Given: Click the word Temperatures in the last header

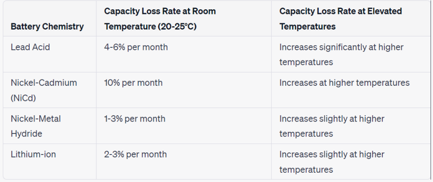Looking at the screenshot, I should [308, 27].
